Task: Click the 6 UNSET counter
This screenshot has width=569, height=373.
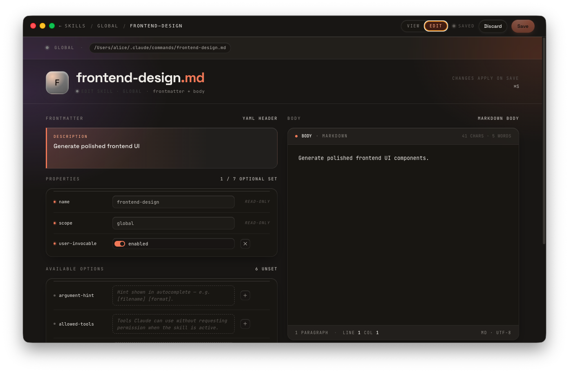Action: click(266, 269)
